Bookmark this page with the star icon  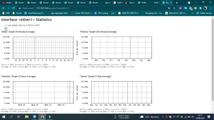174,8
